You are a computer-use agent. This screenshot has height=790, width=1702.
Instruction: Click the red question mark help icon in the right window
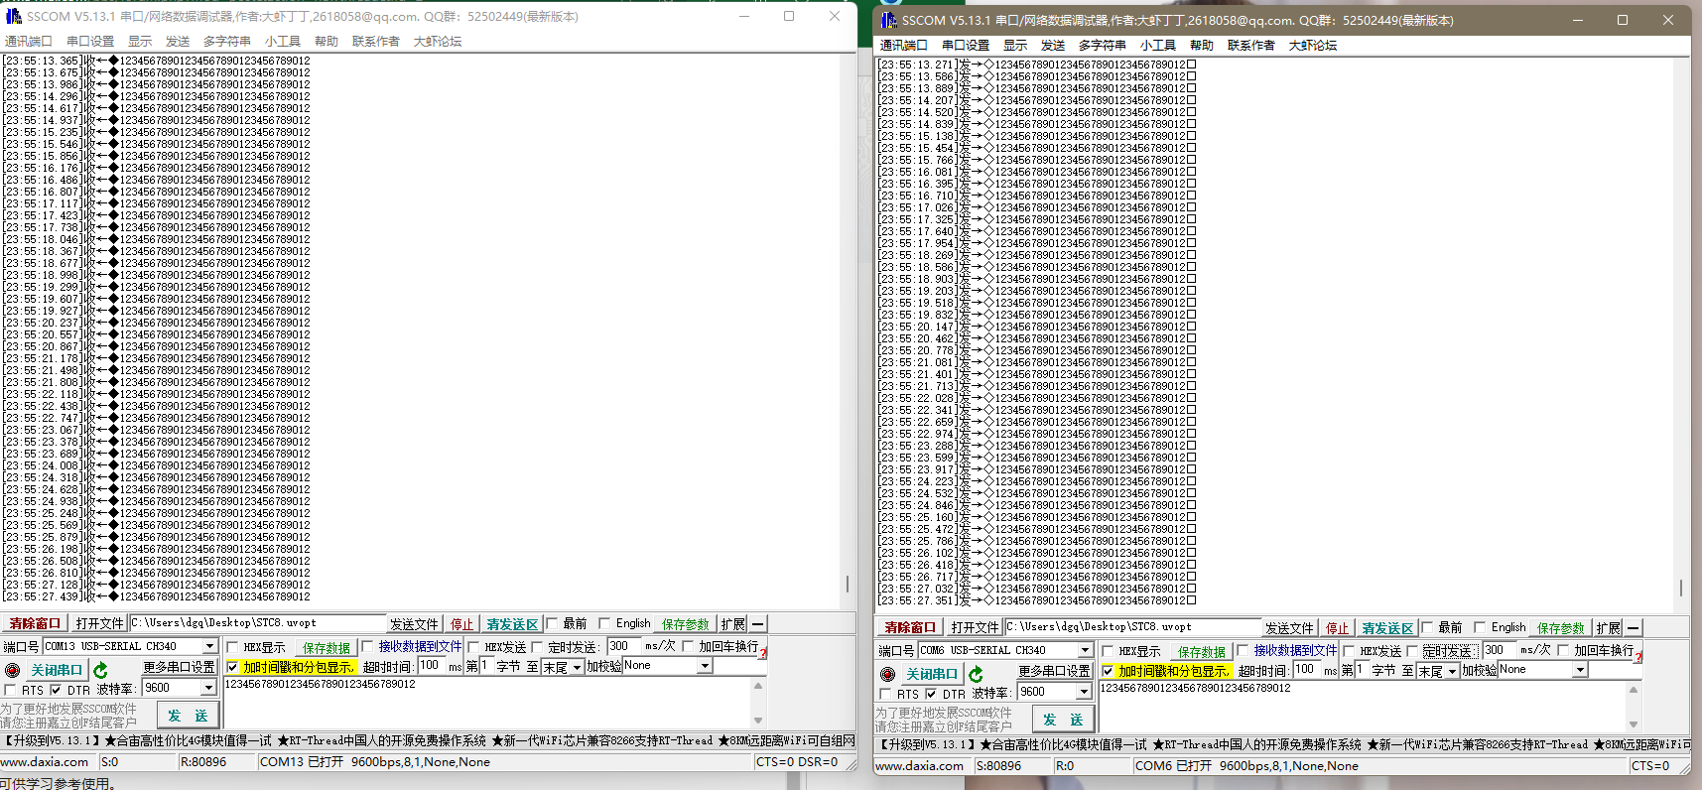tap(1638, 655)
